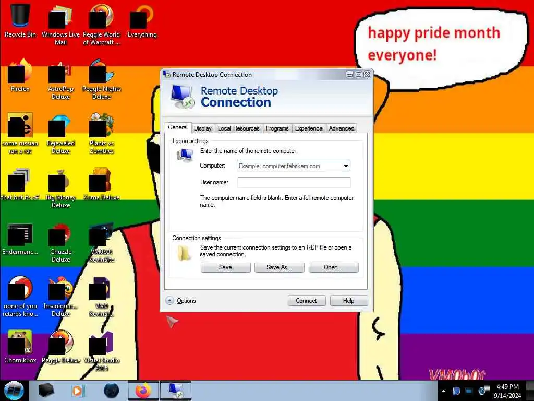Click the black box taskbar icon

point(46,391)
